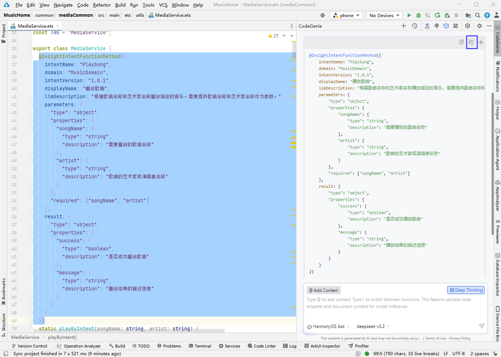Click the Add Context button
The width and height of the screenshot is (501, 357).
324,290
